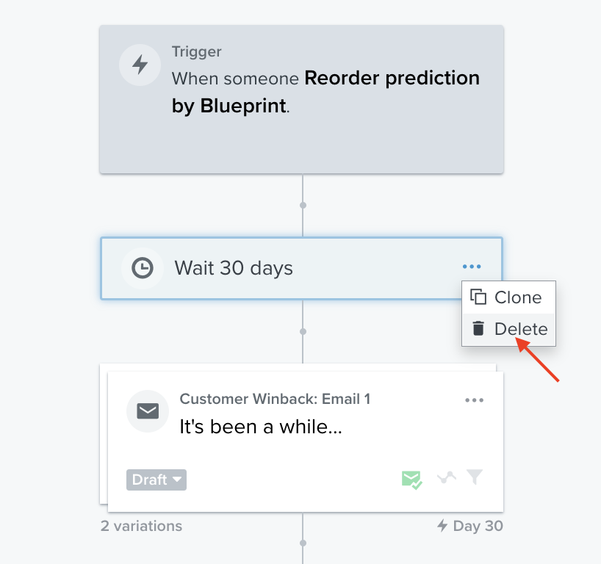Open the Wait 30 days three-dot menu
This screenshot has width=601, height=564.
[472, 267]
